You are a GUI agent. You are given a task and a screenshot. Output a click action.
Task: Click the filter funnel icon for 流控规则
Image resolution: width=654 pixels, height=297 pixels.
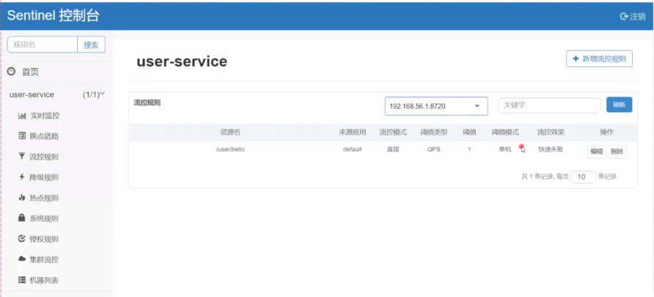[x=22, y=157]
